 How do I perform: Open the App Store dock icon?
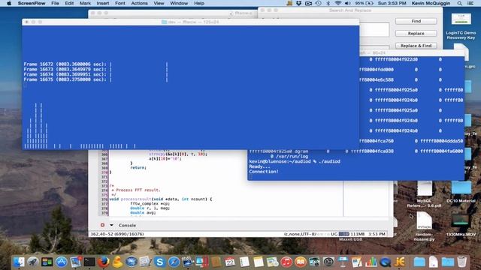pos(61,262)
